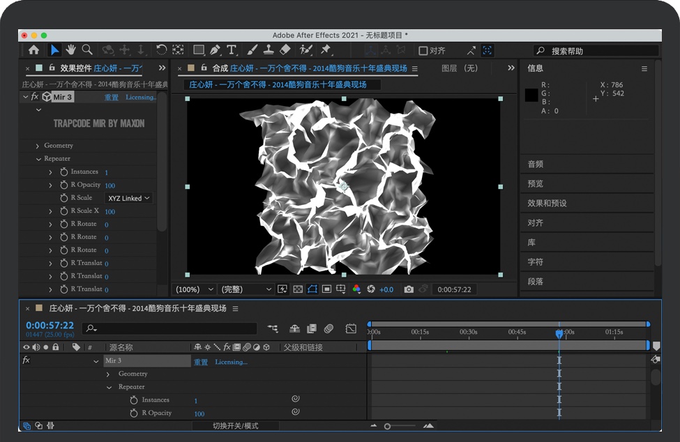Screen dimensions: 680x442
Task: Take a snapshot with camera icon
Action: 409,289
